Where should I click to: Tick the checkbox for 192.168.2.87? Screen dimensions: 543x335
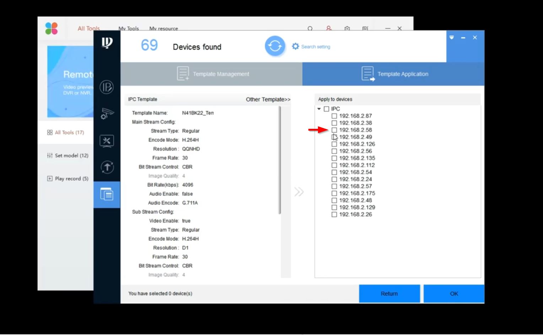click(334, 116)
